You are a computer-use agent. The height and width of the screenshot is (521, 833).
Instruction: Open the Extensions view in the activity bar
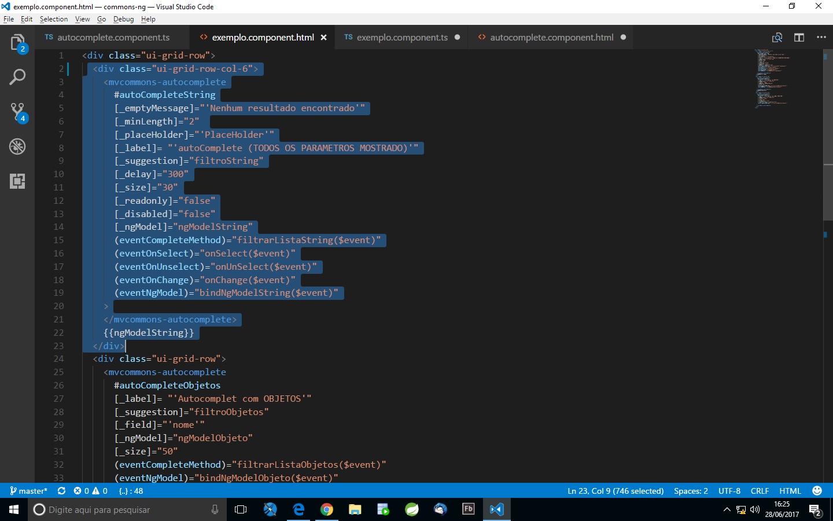[x=17, y=182]
